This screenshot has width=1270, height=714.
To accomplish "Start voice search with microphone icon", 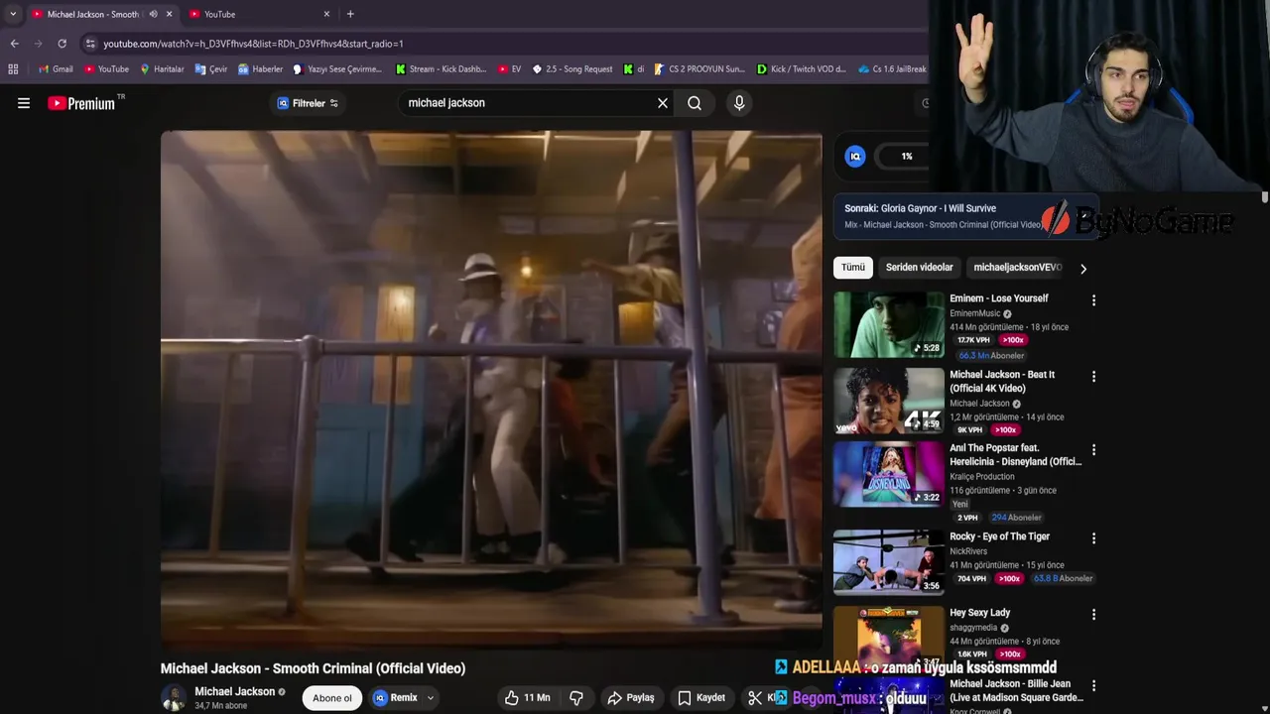I will coord(739,103).
